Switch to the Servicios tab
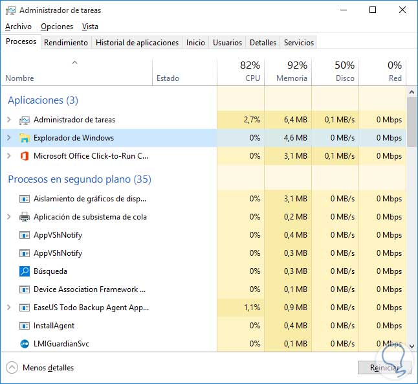 (x=298, y=43)
